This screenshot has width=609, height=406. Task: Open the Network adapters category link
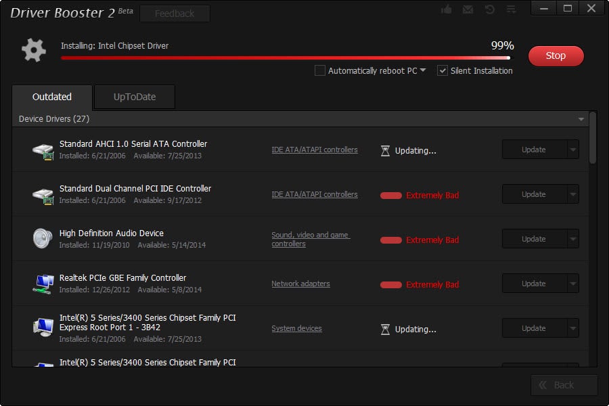point(300,284)
